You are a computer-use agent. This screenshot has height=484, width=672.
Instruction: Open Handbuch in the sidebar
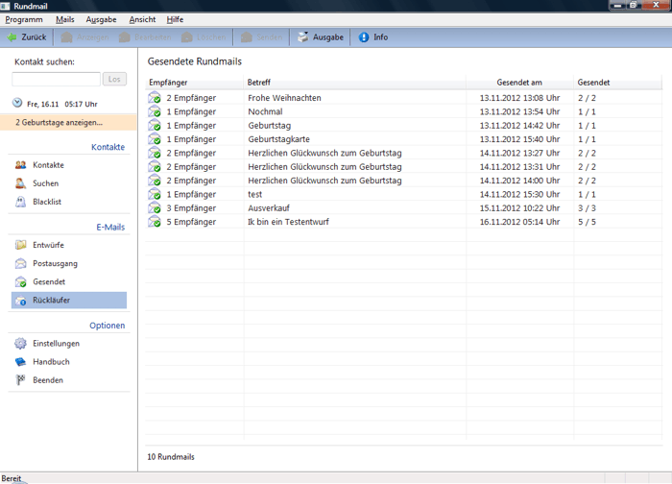click(51, 362)
